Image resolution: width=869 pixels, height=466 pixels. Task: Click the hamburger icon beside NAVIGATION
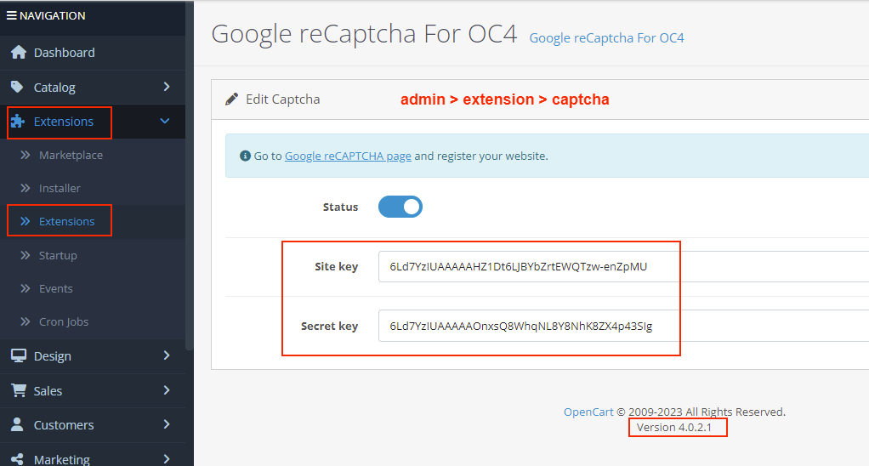click(11, 15)
